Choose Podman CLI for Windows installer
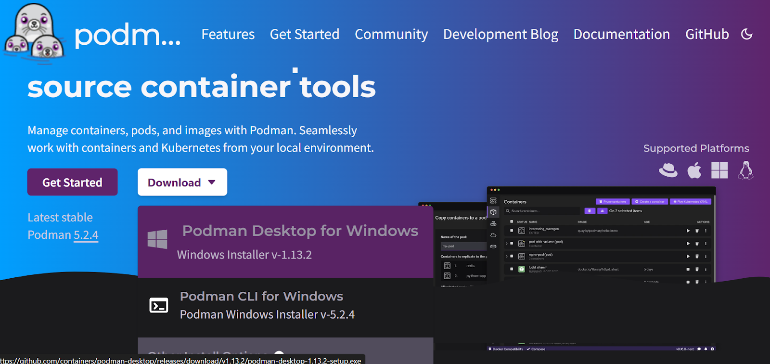 click(285, 307)
